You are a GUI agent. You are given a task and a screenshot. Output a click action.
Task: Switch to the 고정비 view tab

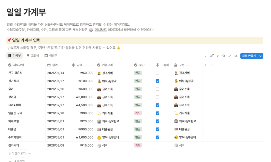coord(33,56)
